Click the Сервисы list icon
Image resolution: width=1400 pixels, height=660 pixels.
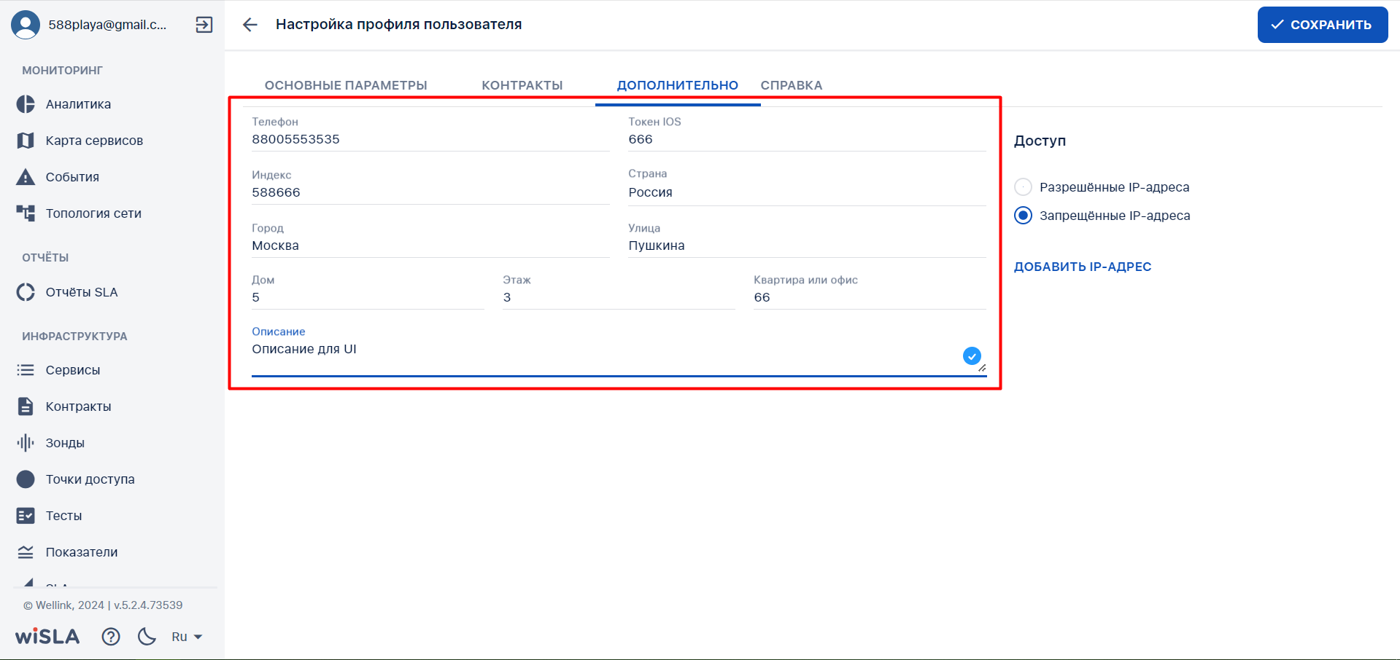(x=26, y=370)
